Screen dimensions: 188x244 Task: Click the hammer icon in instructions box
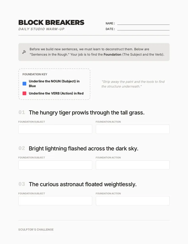24,52
